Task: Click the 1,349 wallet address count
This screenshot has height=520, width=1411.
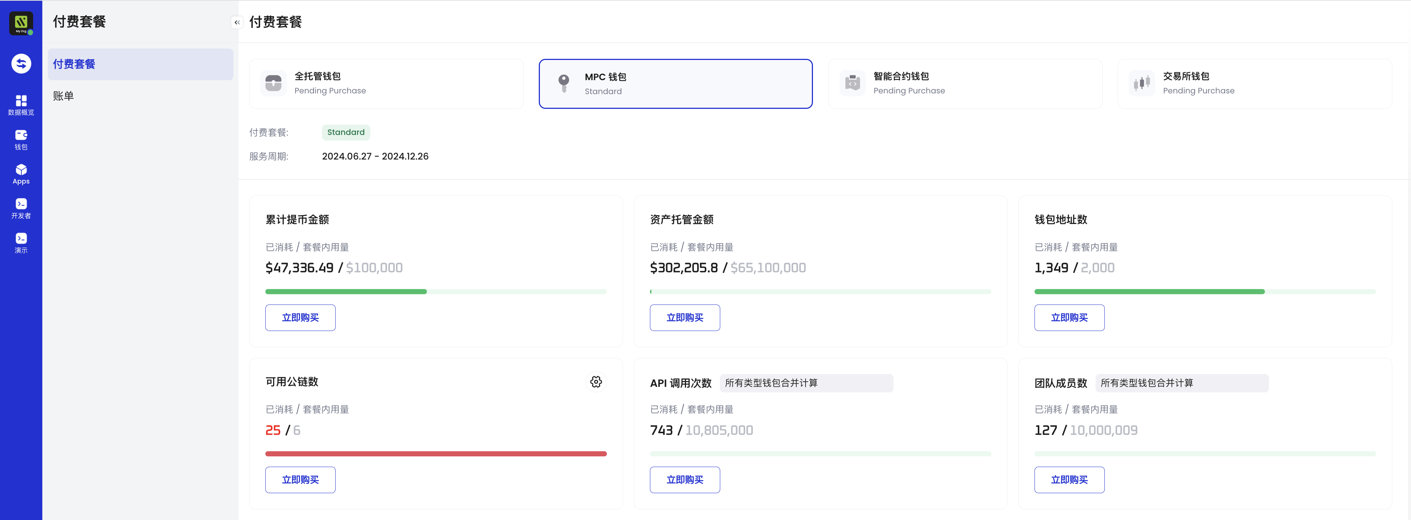Action: click(x=1051, y=268)
